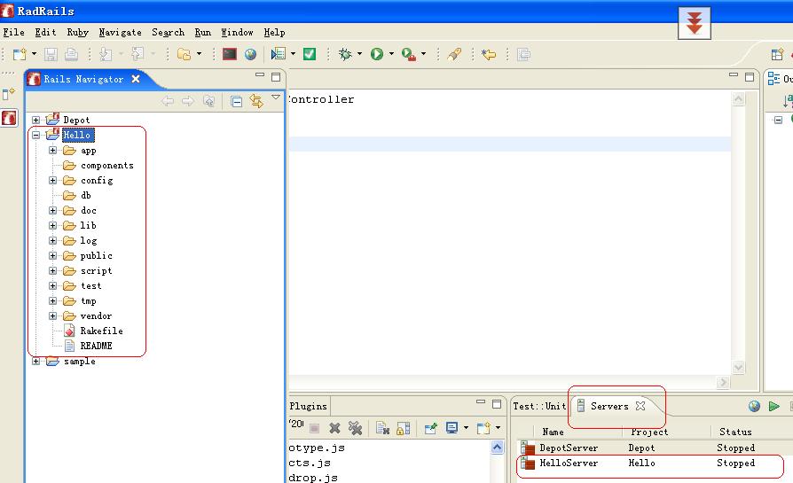
Task: Open the Rails Navigator view menu triangle
Action: click(276, 97)
